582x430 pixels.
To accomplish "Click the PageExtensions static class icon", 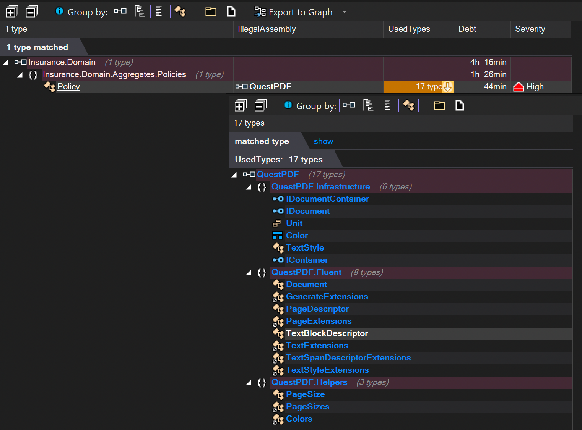I will tap(278, 321).
